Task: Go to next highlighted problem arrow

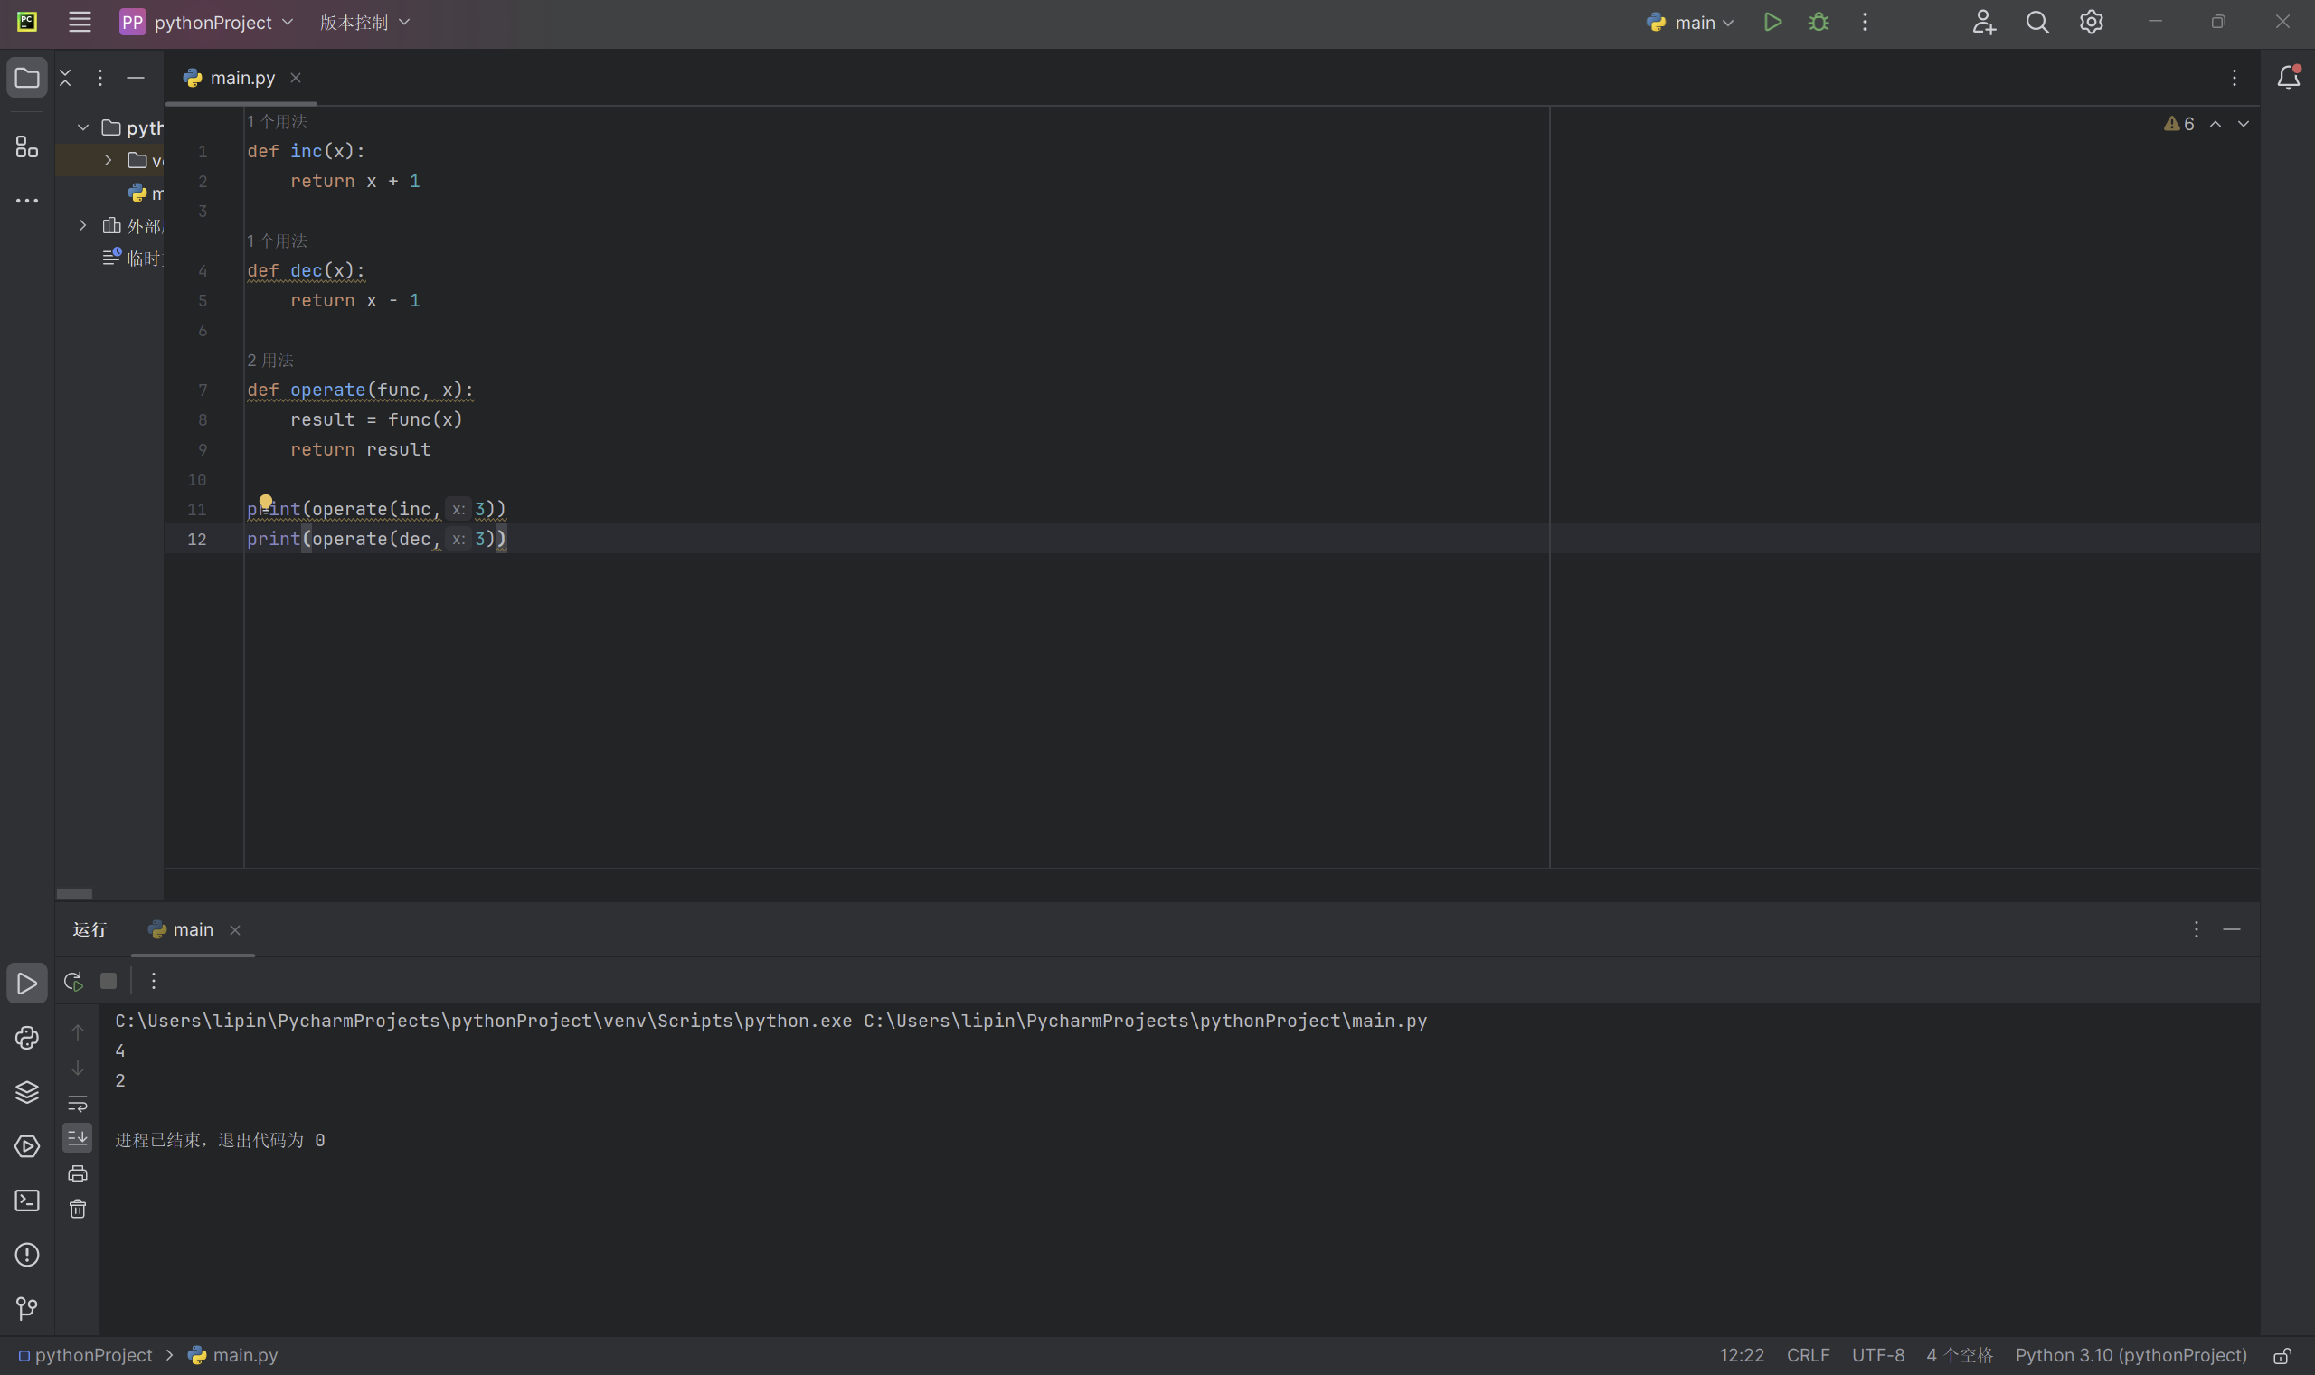Action: point(2243,124)
